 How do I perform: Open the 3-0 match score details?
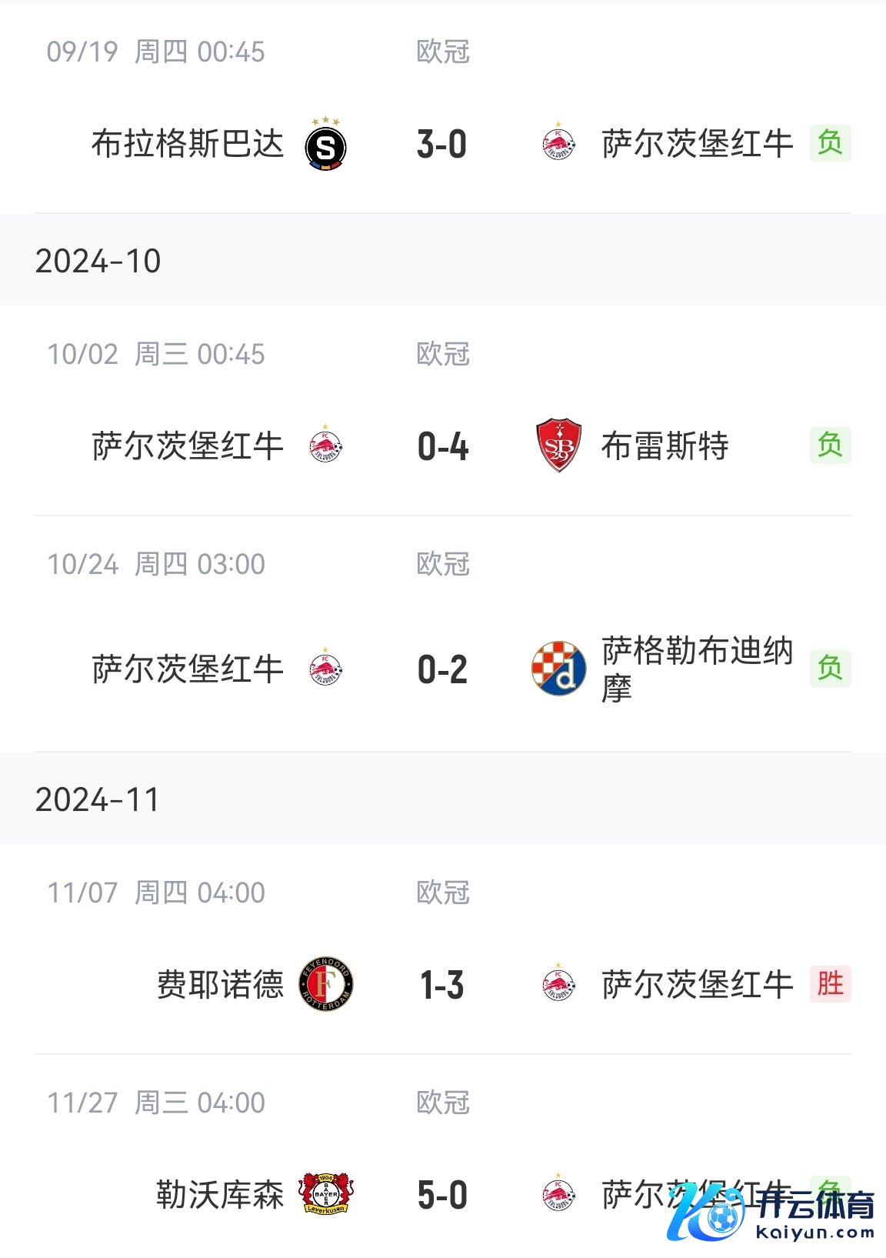(x=442, y=145)
